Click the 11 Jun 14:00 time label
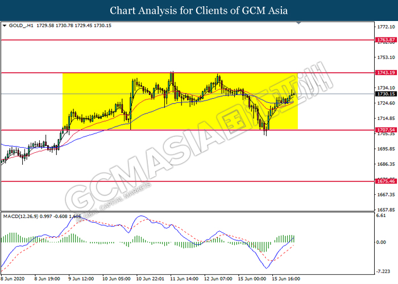The image size is (398, 284). (184, 279)
